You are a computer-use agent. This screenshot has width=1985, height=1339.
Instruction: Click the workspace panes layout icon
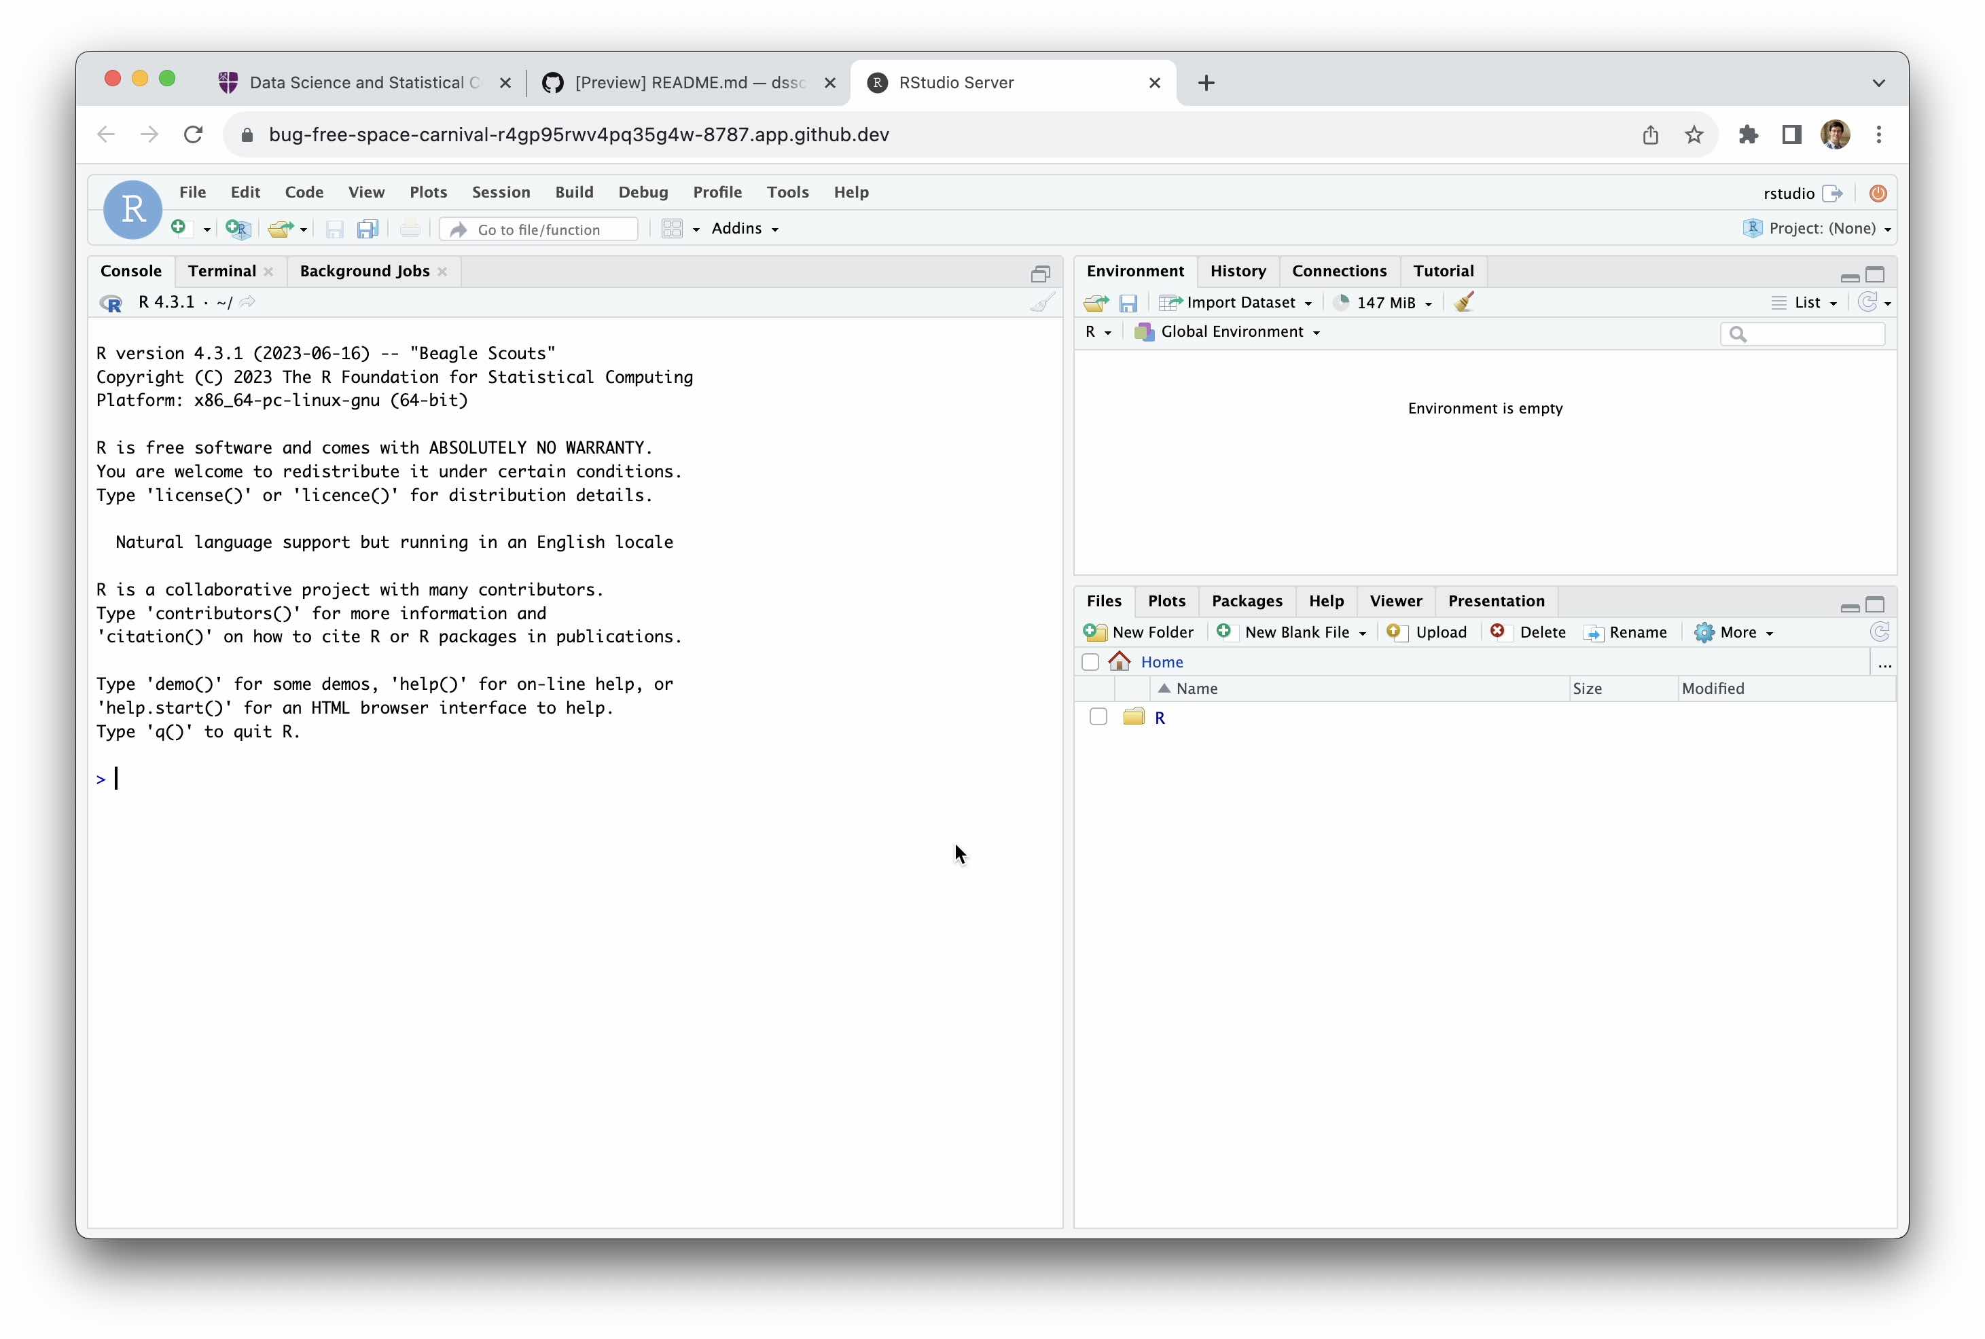click(673, 229)
